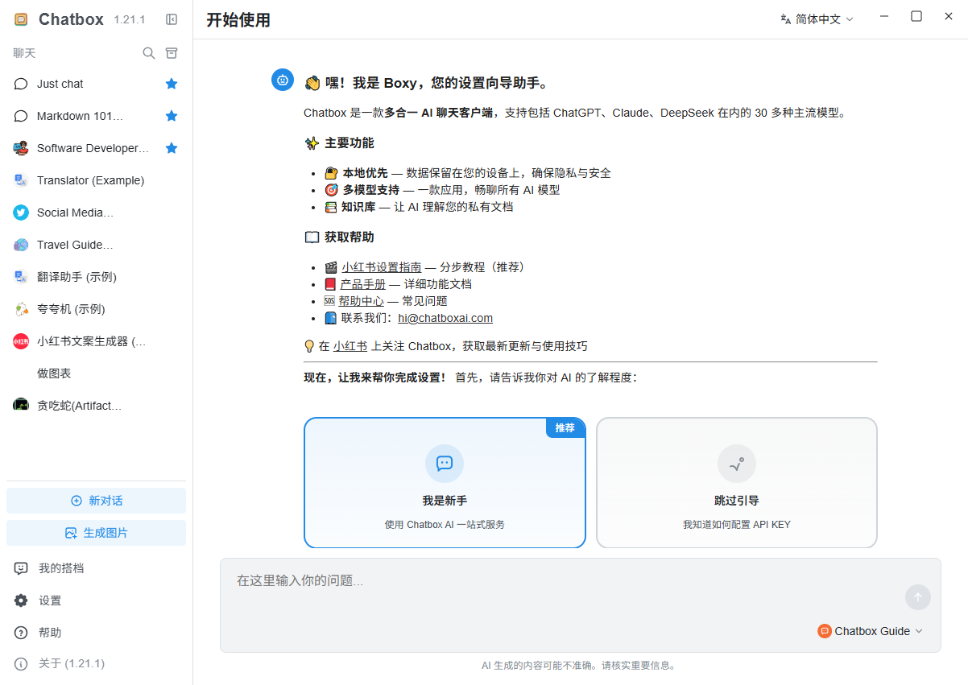
Task: Unstar the Just chat conversation
Action: [x=172, y=84]
